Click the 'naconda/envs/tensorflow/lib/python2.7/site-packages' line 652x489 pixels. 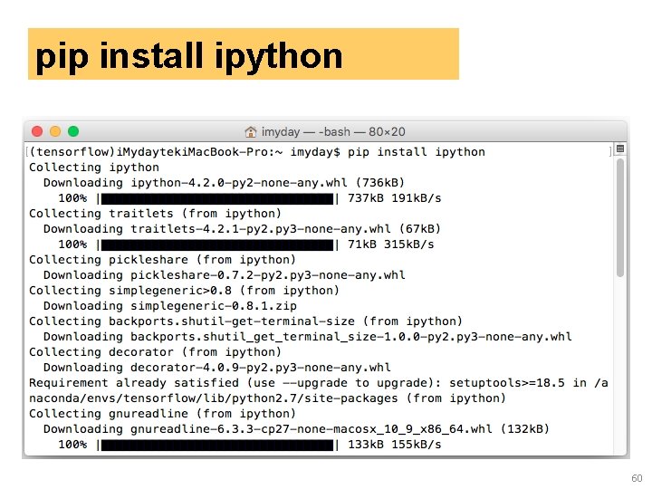click(x=267, y=398)
